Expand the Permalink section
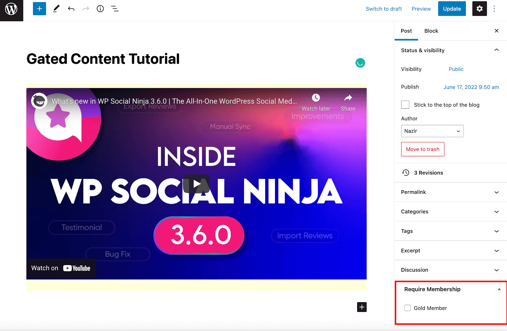 [451, 192]
